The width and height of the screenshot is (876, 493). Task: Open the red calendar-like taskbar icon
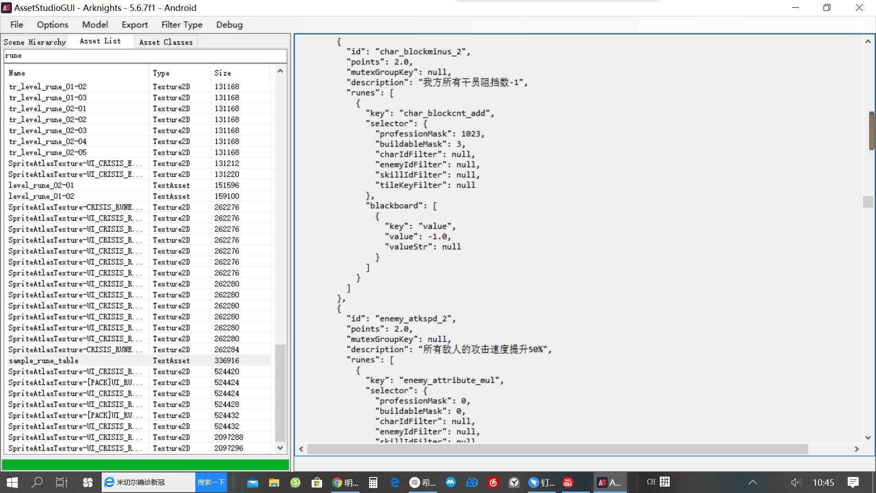[x=568, y=483]
